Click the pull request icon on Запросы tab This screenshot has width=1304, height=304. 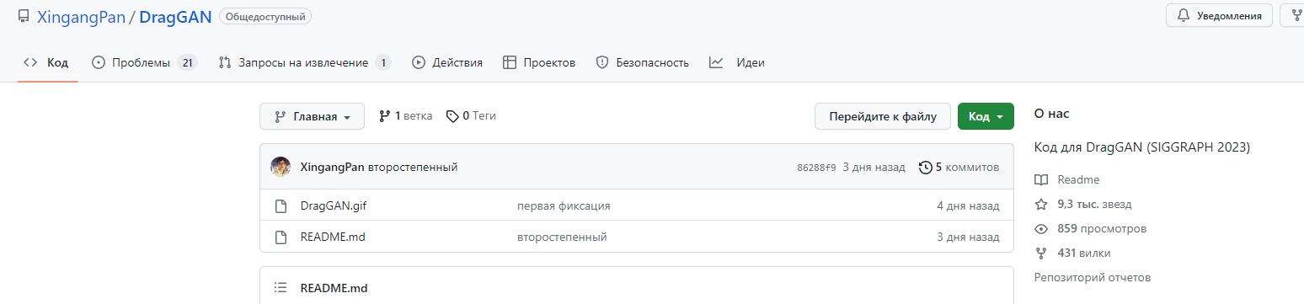point(225,62)
